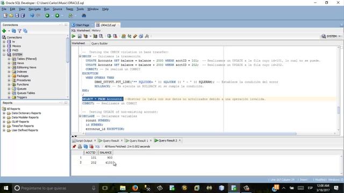Collapse the DECLARE code block fold marker
Screen dimensions: 344x193
click(x=80, y=116)
